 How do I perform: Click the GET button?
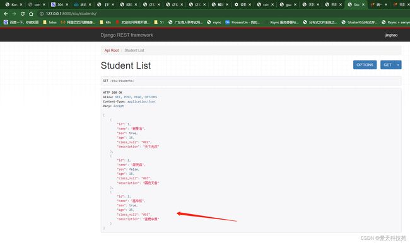tap(387, 65)
